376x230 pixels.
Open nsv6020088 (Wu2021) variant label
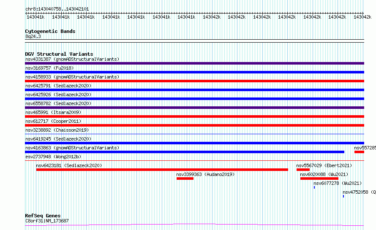(324, 174)
